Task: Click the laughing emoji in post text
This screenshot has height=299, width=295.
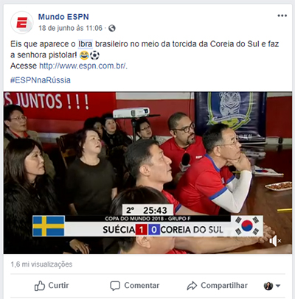Action: 84,55
